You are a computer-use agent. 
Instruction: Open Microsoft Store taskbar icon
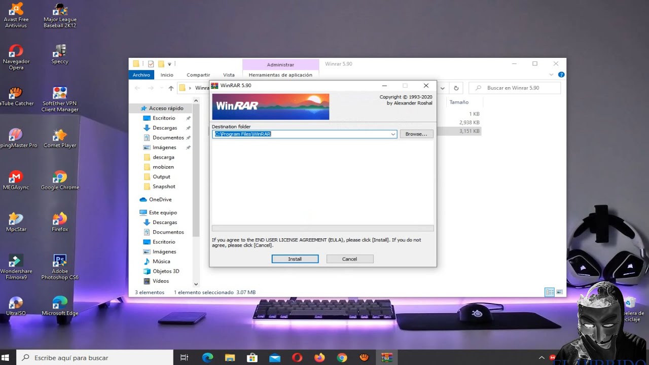coord(252,357)
